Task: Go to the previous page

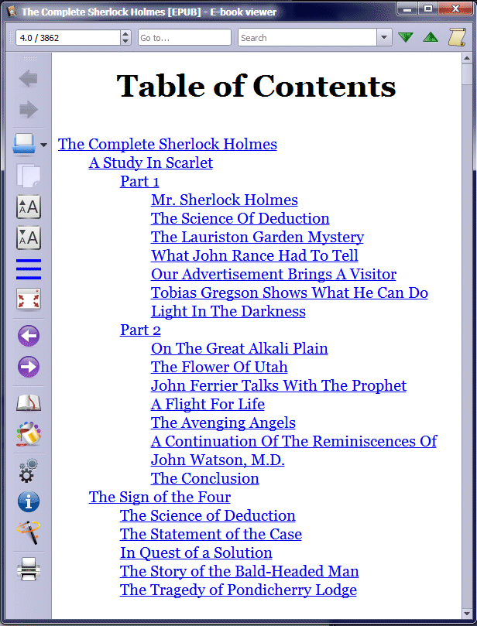Action: (29, 336)
